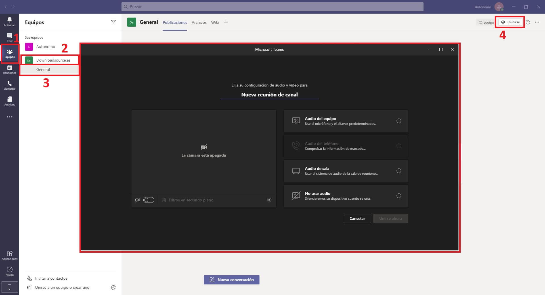
Task: Click the Buscar search field
Action: click(272, 7)
